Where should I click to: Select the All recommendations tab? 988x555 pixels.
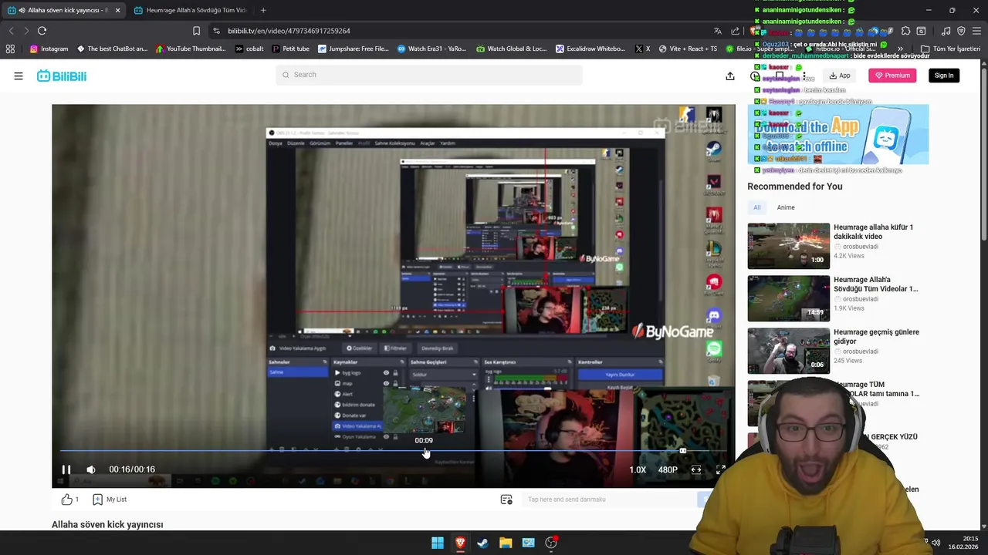757,207
